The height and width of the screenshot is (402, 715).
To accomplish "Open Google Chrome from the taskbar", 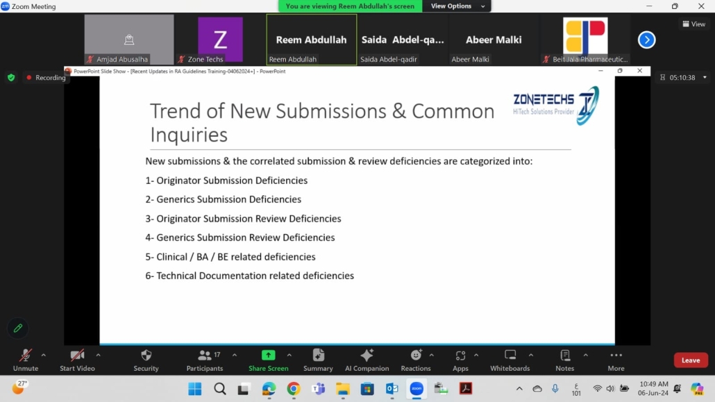I will 294,389.
